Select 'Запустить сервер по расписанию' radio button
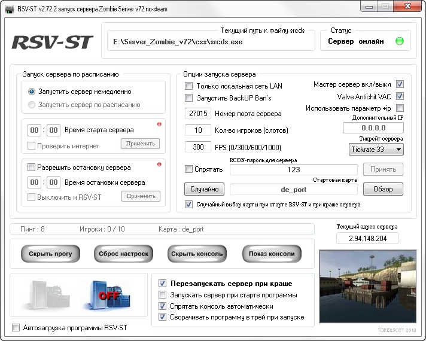 pyautogui.click(x=32, y=105)
